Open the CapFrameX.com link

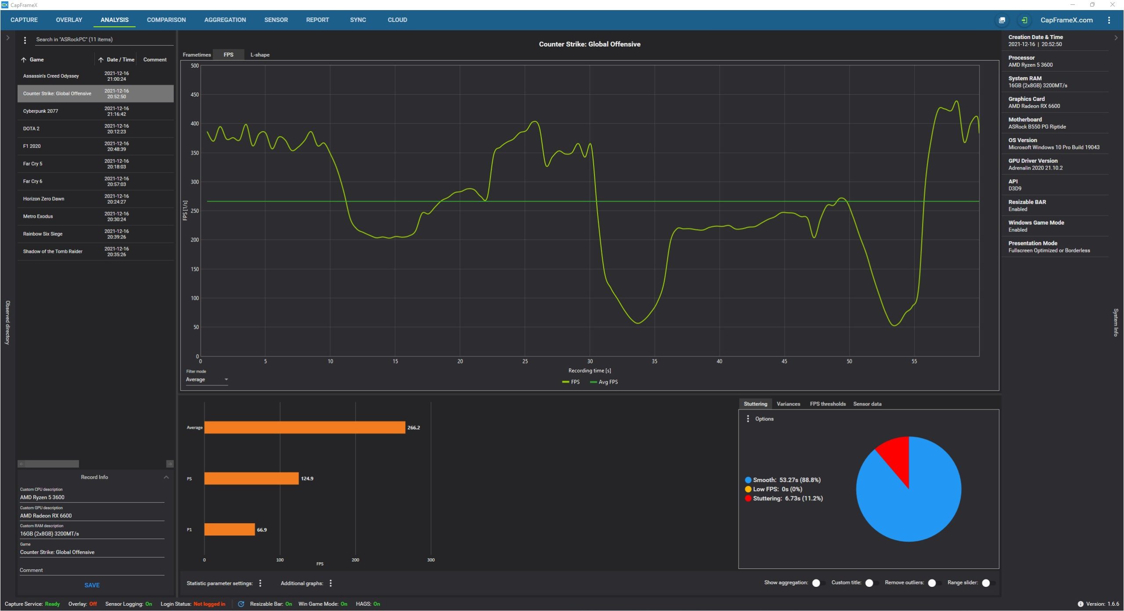click(x=1066, y=20)
